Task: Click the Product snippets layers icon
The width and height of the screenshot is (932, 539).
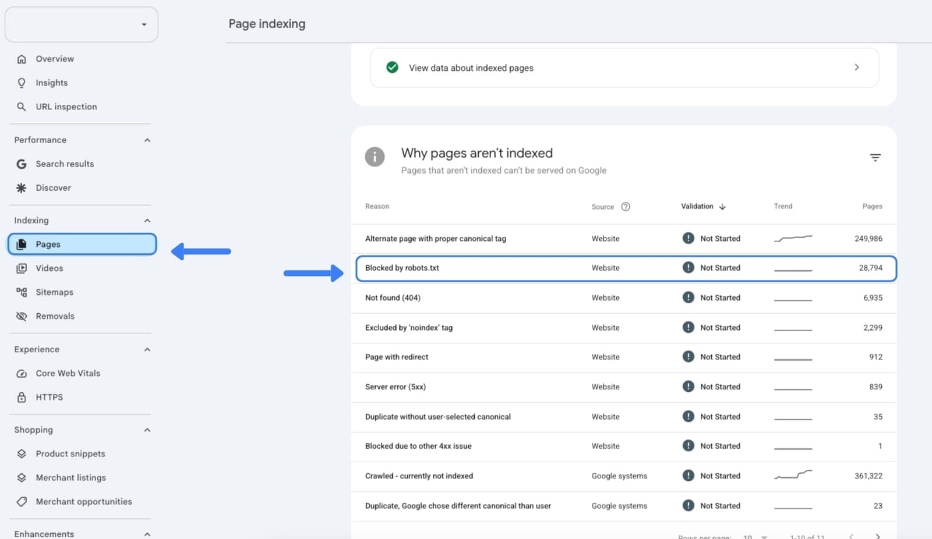Action: [x=22, y=454]
